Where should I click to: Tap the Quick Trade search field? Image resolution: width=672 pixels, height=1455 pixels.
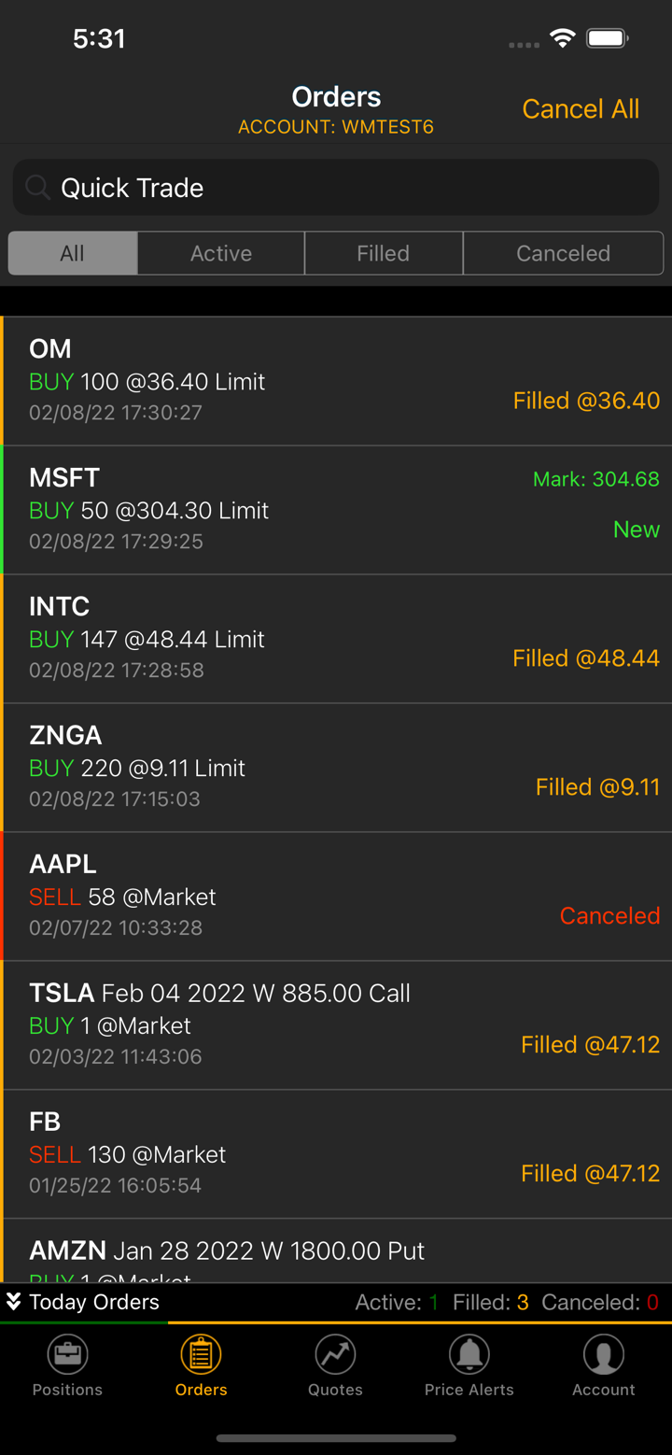coord(355,188)
